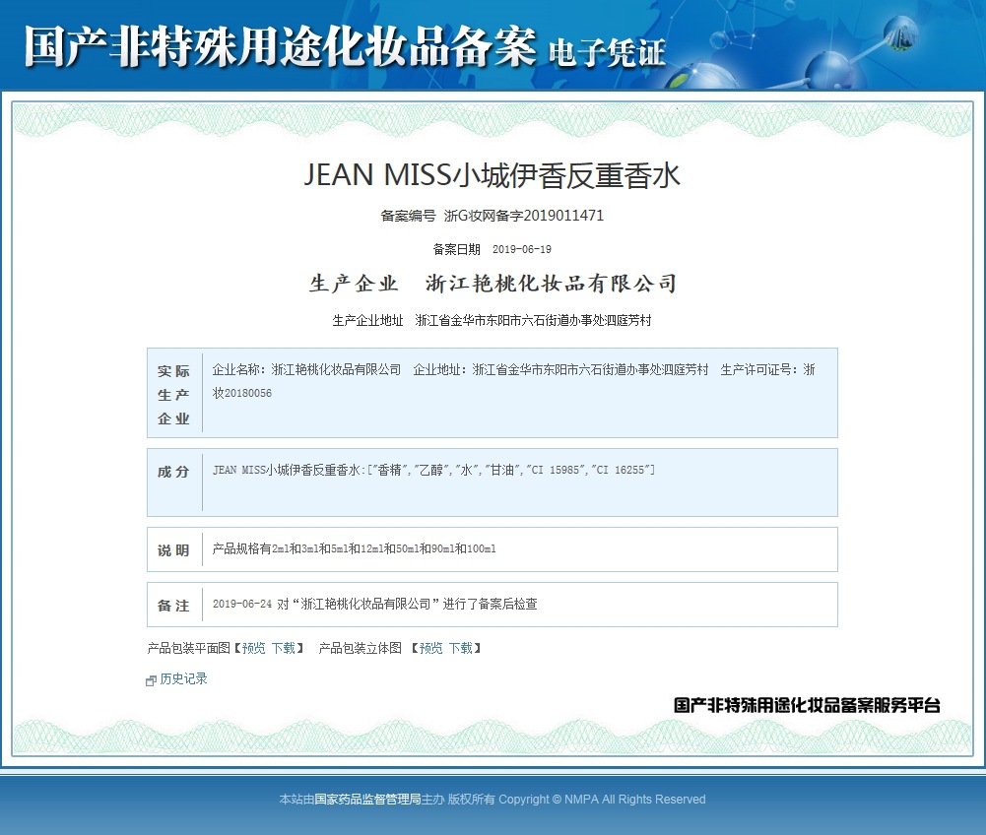This screenshot has height=835, width=986.
Task: Click the manufacturer name 浙江艳桃化妆品有限公司 heading
Action: (552, 284)
